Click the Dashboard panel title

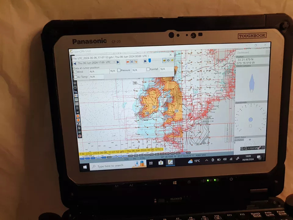[243, 53]
